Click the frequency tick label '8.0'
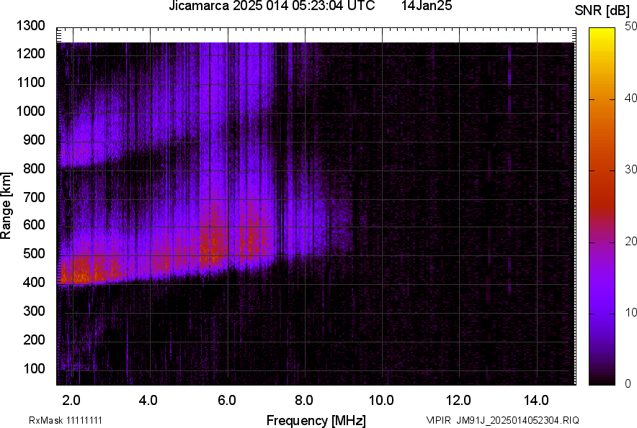637x428 pixels. point(304,401)
